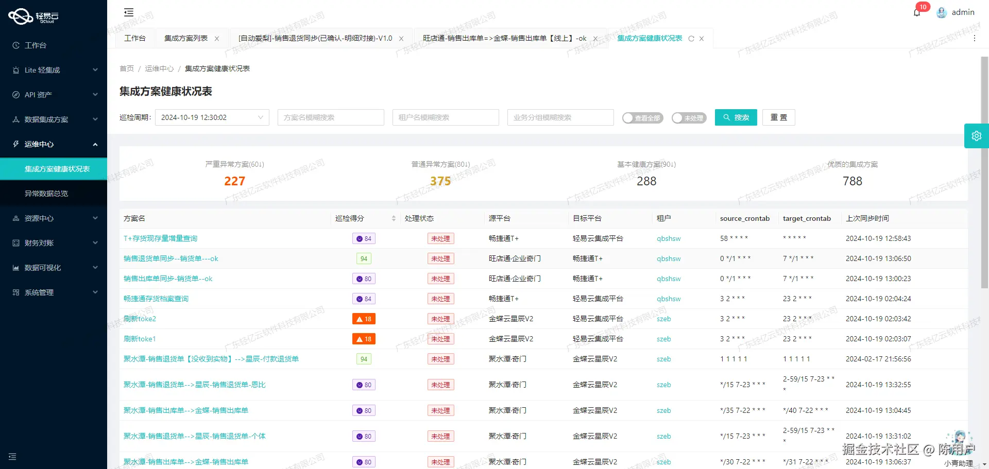Image resolution: width=989 pixels, height=469 pixels.
Task: Open the settings gear on the right edge
Action: click(977, 135)
